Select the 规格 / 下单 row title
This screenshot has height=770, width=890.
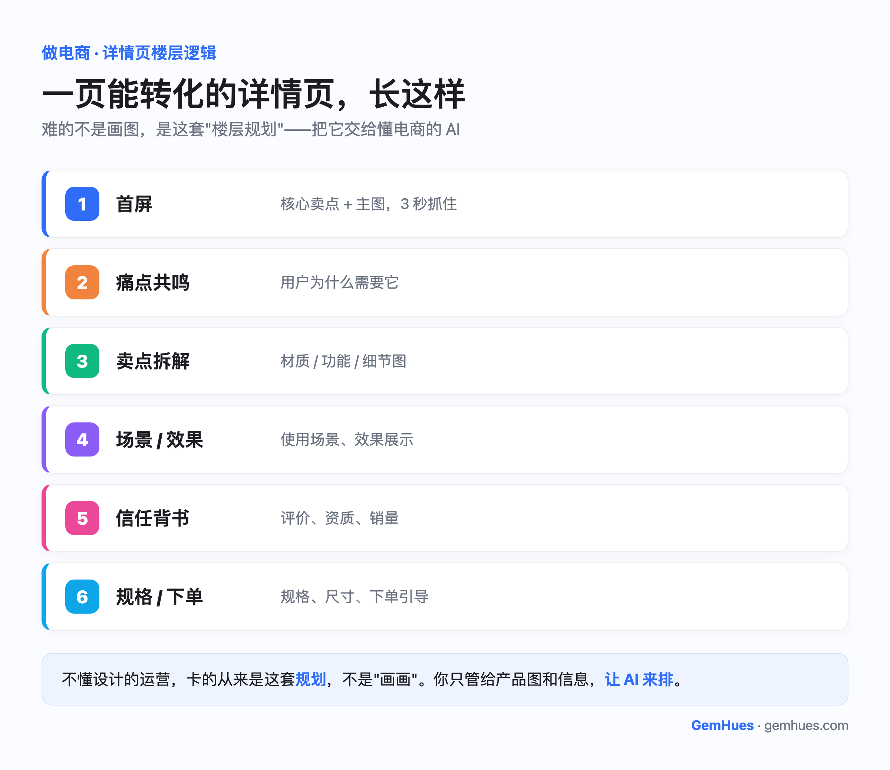159,597
